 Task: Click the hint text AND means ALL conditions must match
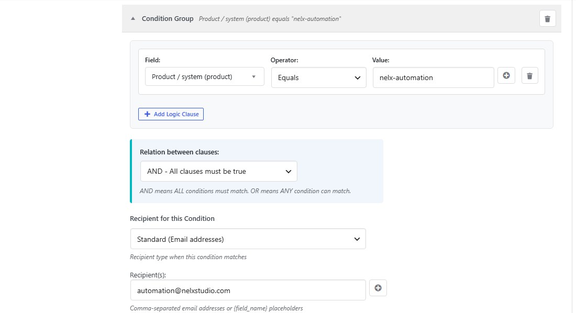pos(245,191)
